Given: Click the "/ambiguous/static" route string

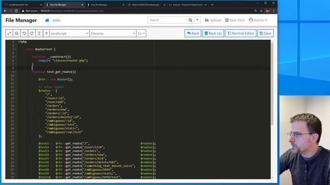Looking at the screenshot, I should click(x=62, y=128).
